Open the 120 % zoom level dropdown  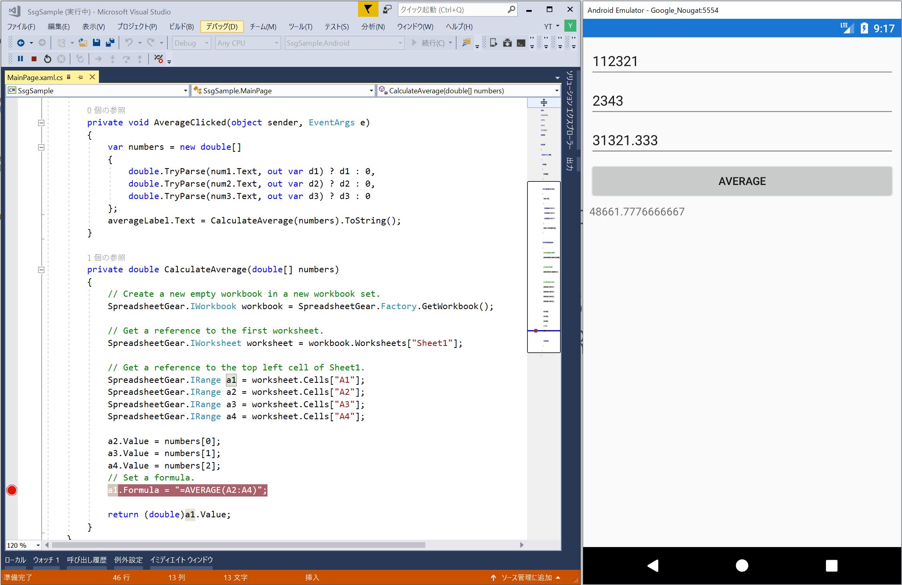click(x=24, y=545)
